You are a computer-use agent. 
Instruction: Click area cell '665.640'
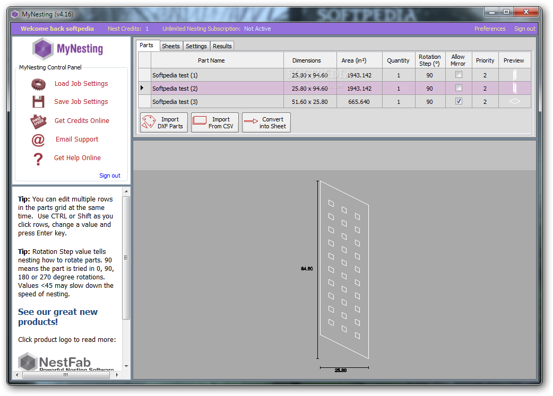pyautogui.click(x=360, y=101)
